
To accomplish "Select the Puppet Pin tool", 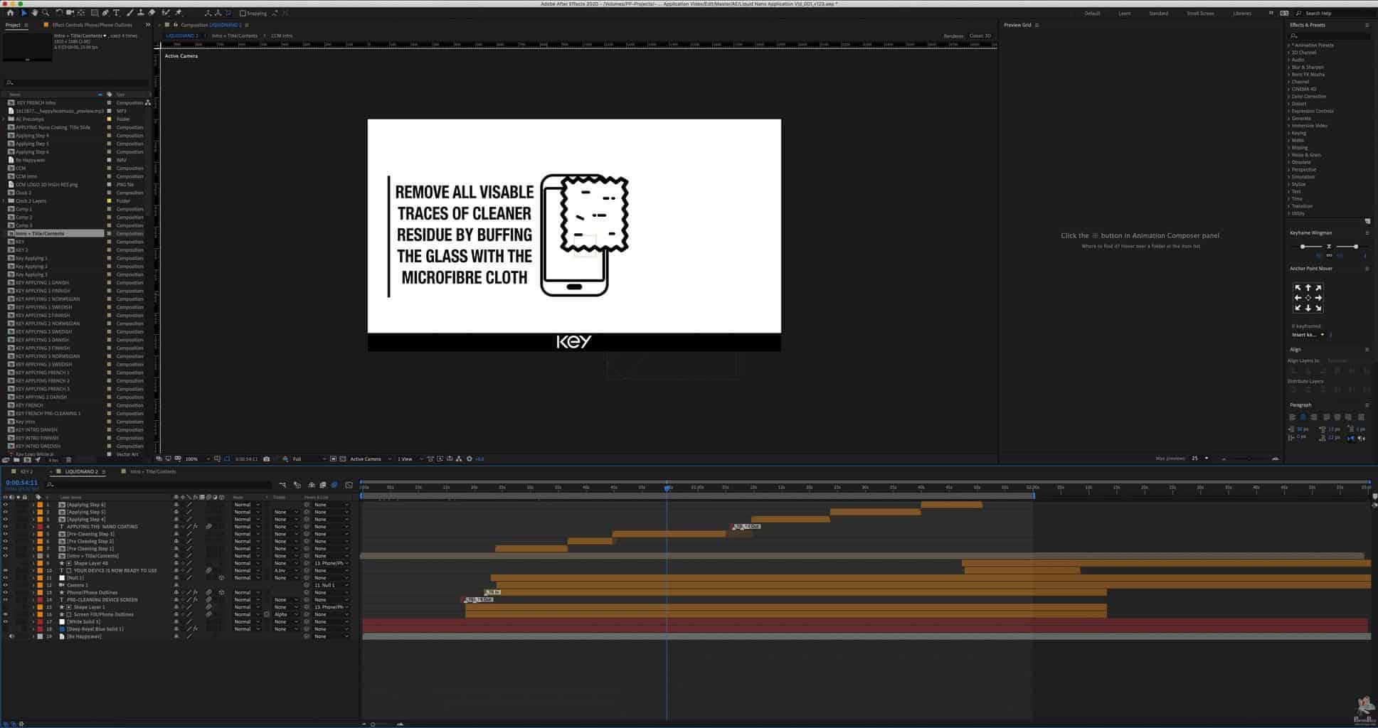I will (x=179, y=13).
